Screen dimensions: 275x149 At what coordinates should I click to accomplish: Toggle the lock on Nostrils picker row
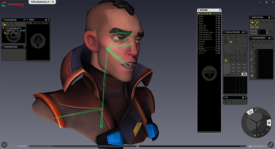pyautogui.click(x=219, y=41)
